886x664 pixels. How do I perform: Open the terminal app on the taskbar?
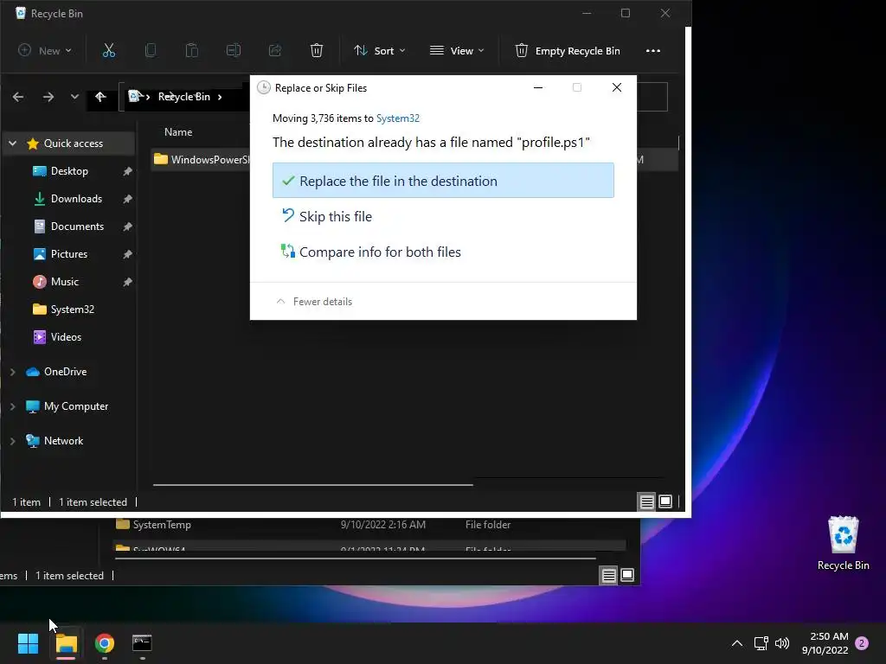click(142, 643)
